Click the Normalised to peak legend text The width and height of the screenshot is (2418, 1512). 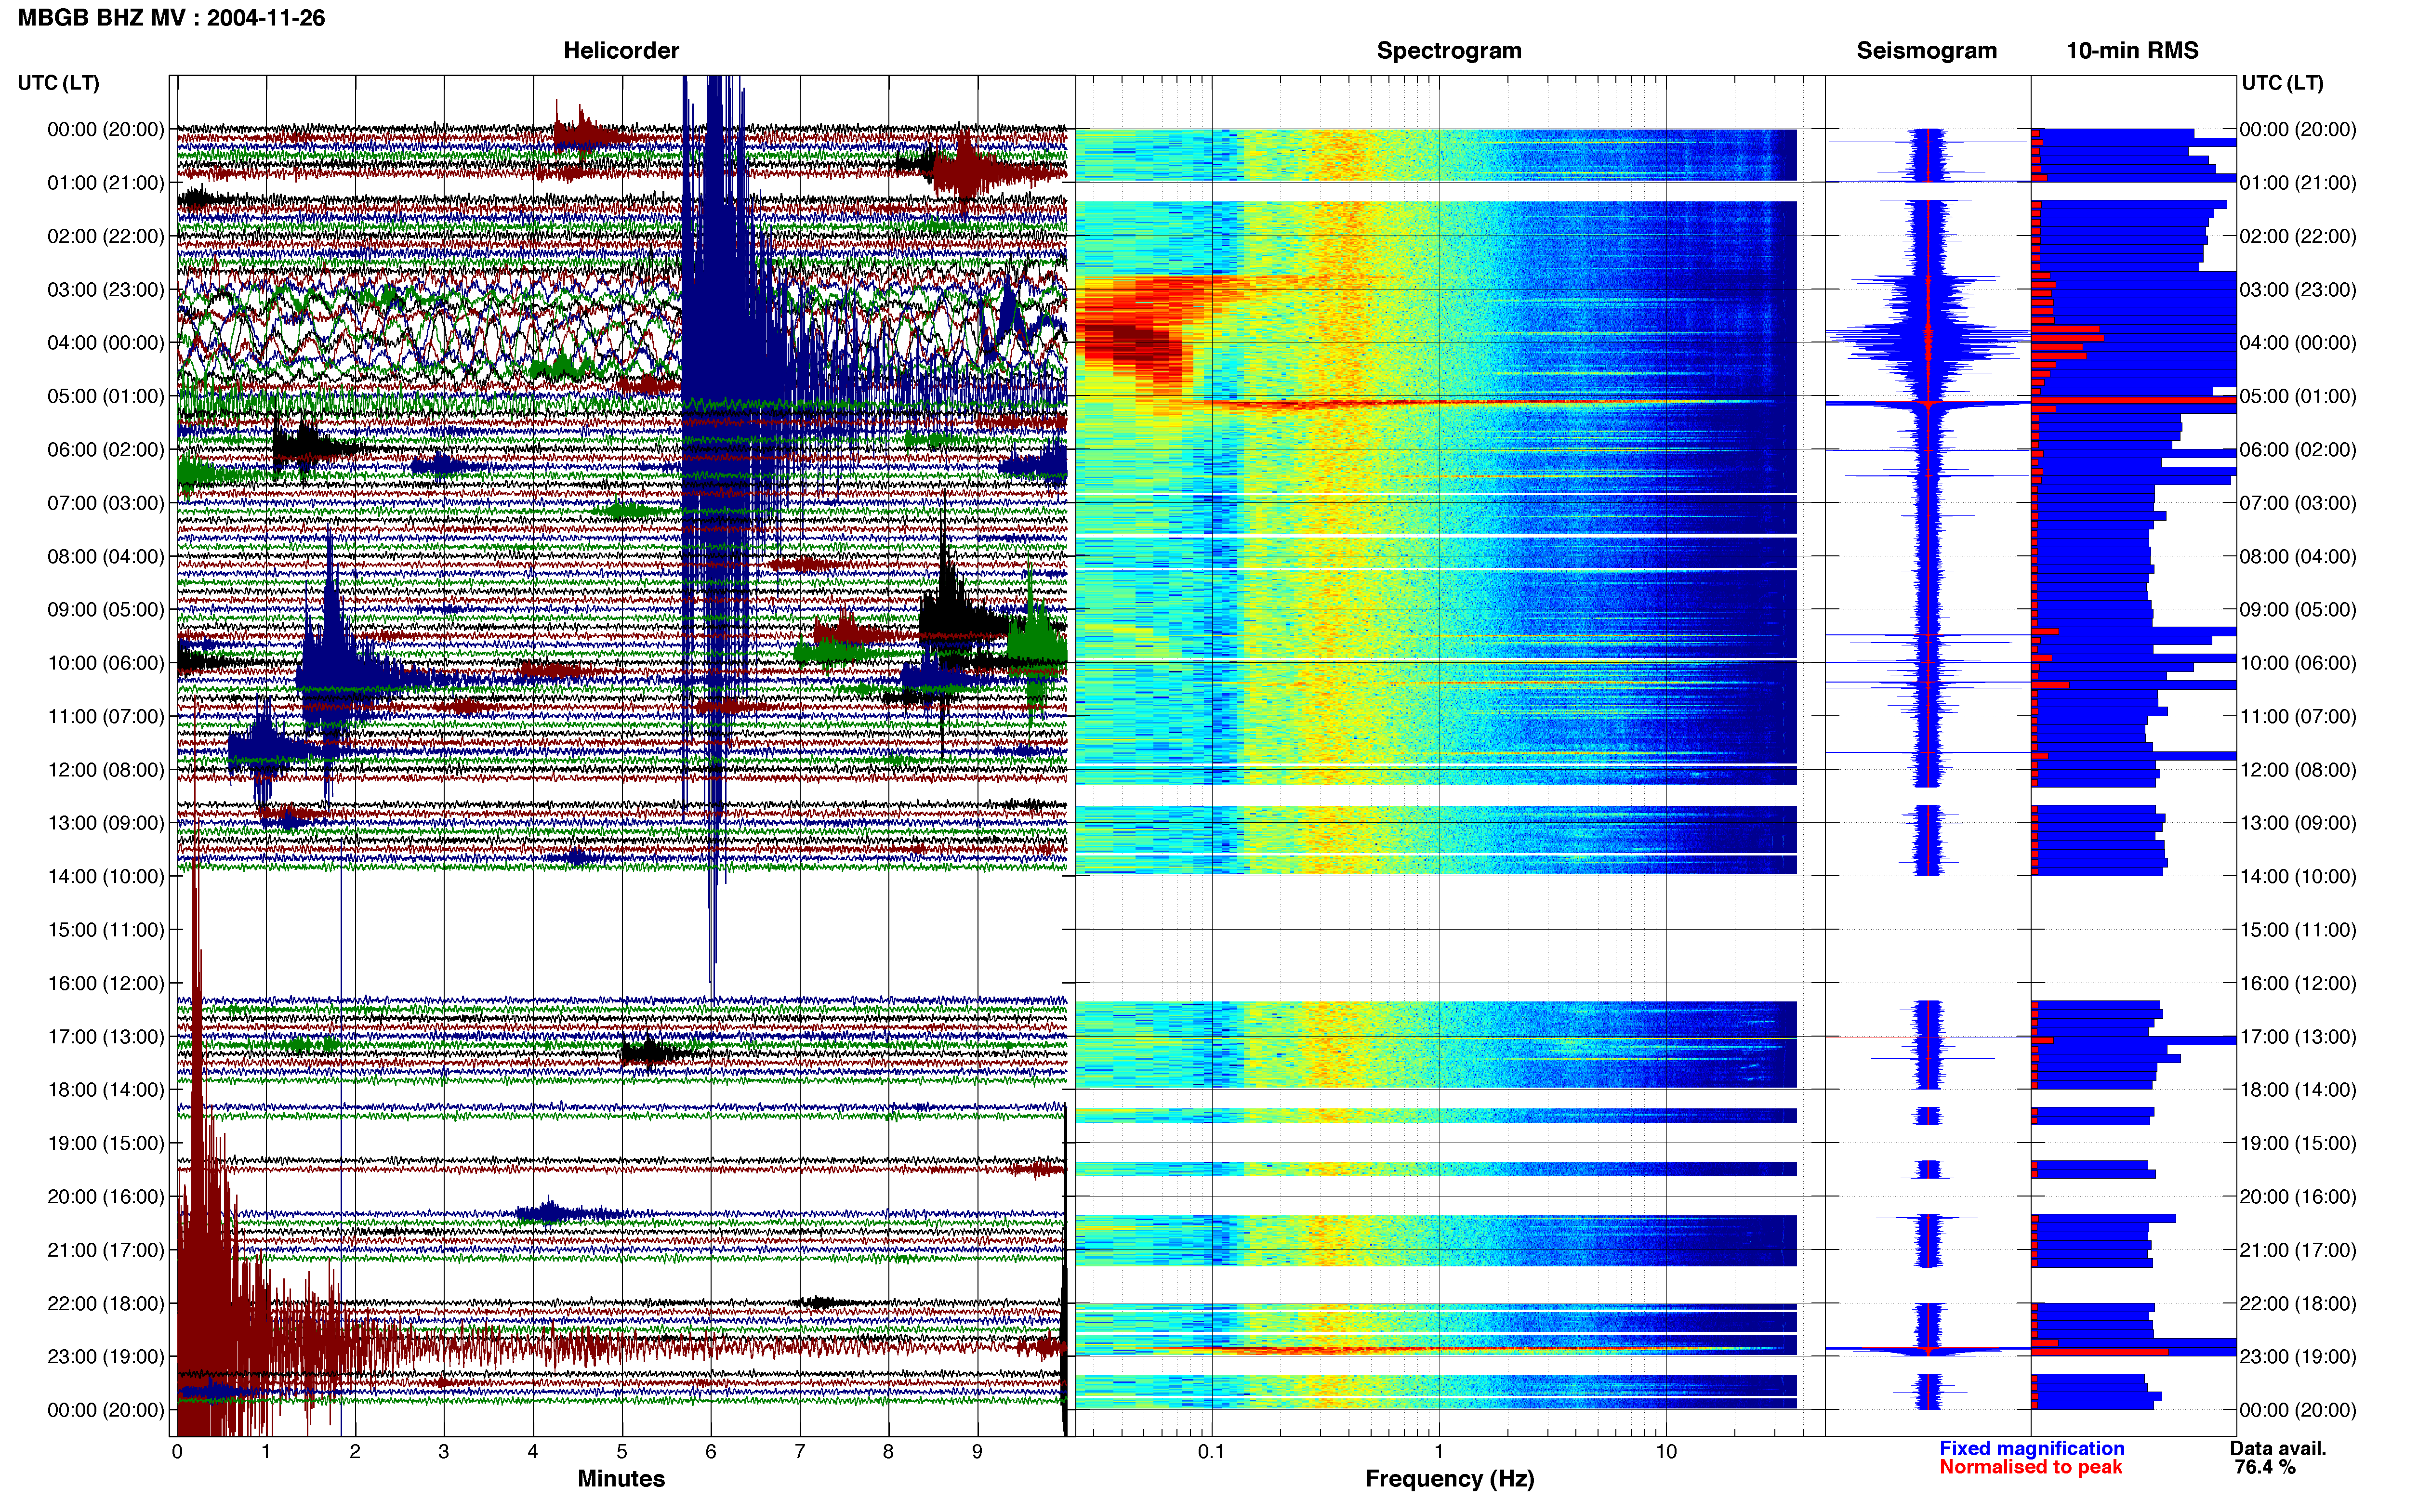point(2030,1467)
